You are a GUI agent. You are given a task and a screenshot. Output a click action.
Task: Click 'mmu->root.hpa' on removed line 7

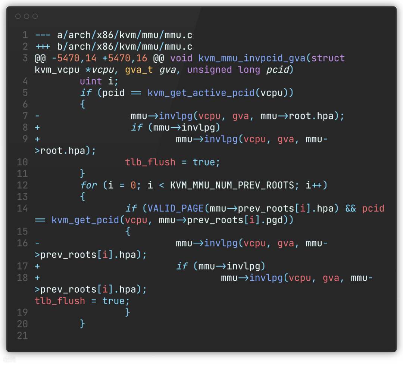[297, 116]
